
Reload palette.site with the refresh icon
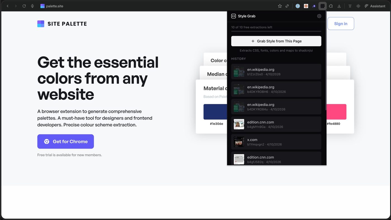(x=24, y=6)
